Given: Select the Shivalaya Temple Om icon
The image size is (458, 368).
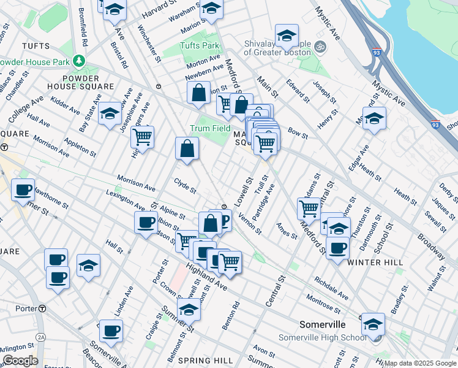Looking at the screenshot, I should click(320, 47).
